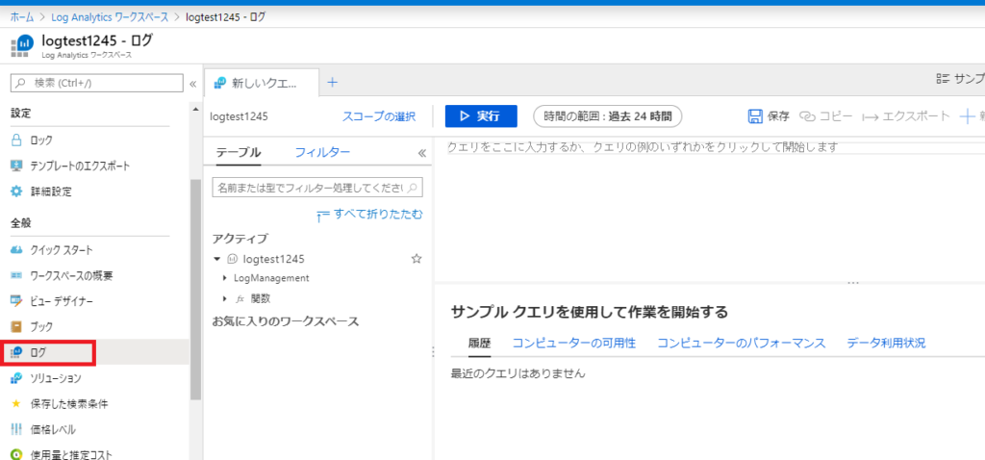Click すべて折りたたむ to collapse all
This screenshot has height=460, width=985.
(x=370, y=215)
